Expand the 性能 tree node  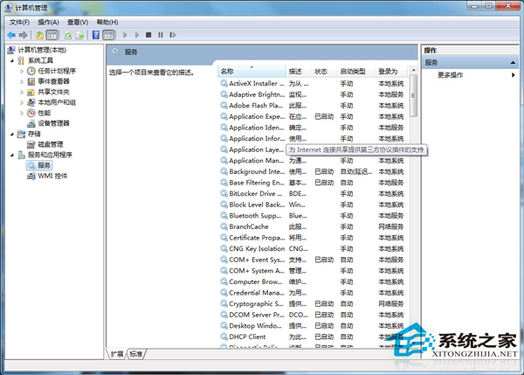tap(22, 113)
